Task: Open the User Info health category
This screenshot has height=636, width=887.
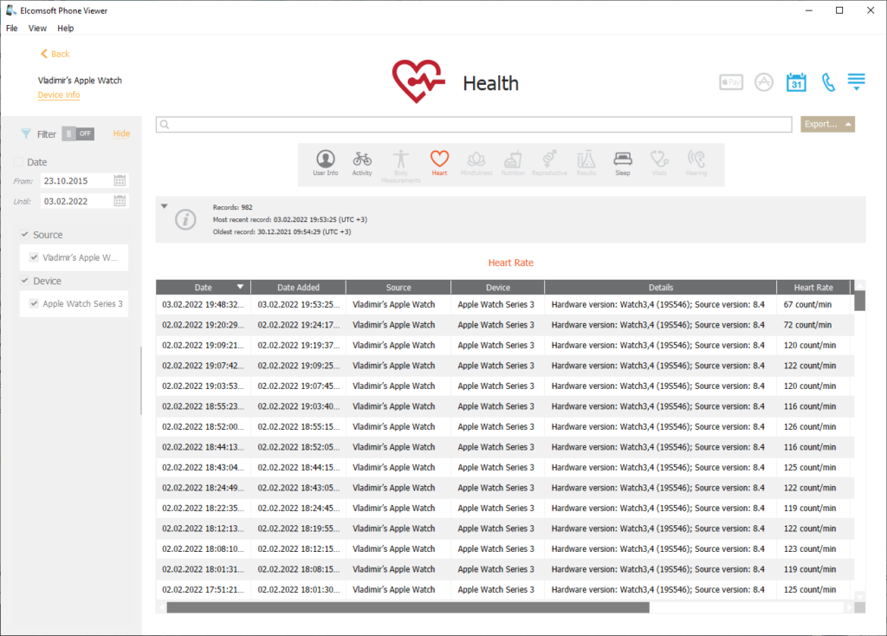Action: 326,163
